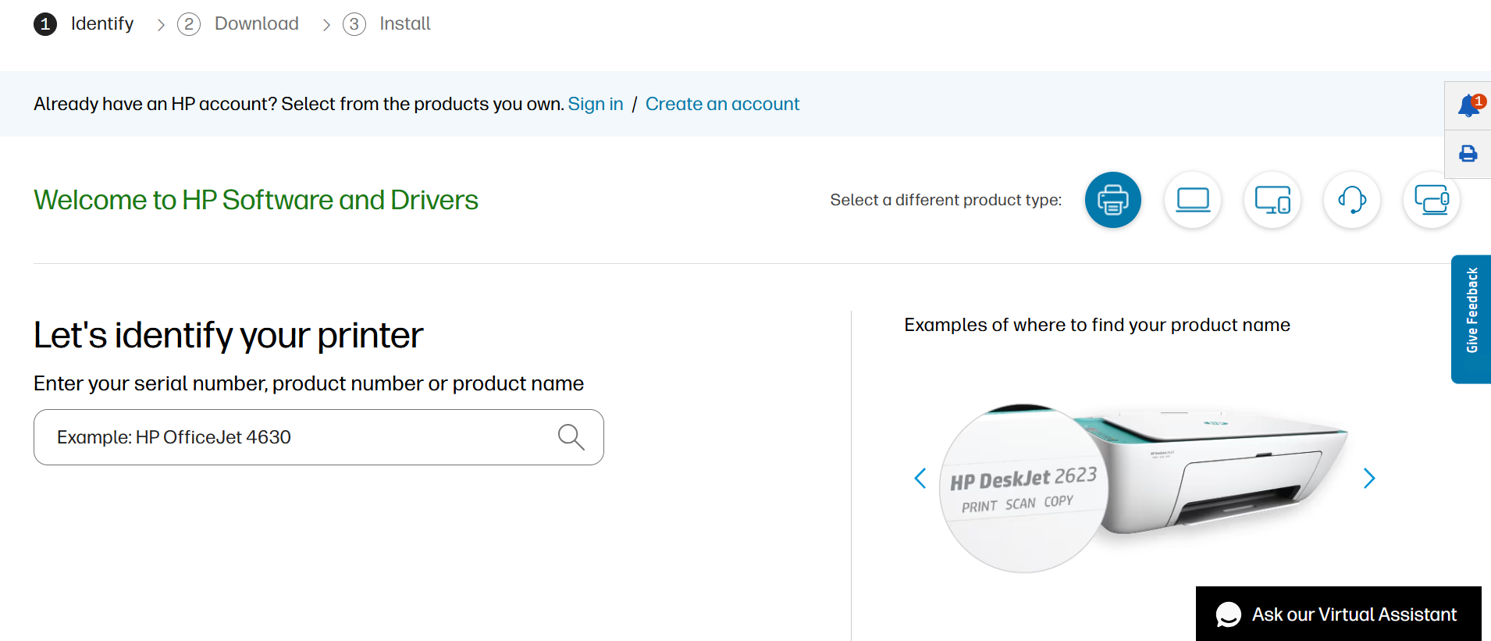Select the headset product type icon
Viewport: 1491px width, 641px height.
click(x=1351, y=200)
